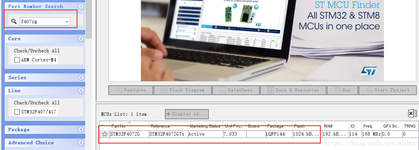
Task: Click the 1024 kB flash cell
Action: [307, 134]
